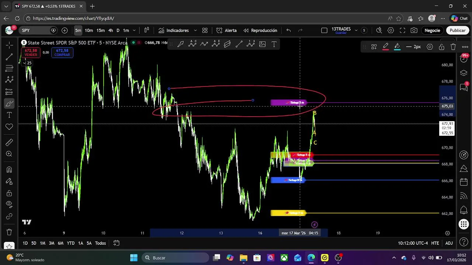Select the 5m timeframe

78,31
